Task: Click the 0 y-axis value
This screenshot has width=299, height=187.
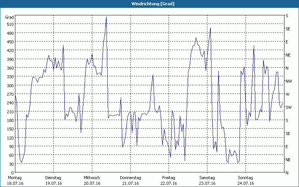Action: point(13,173)
